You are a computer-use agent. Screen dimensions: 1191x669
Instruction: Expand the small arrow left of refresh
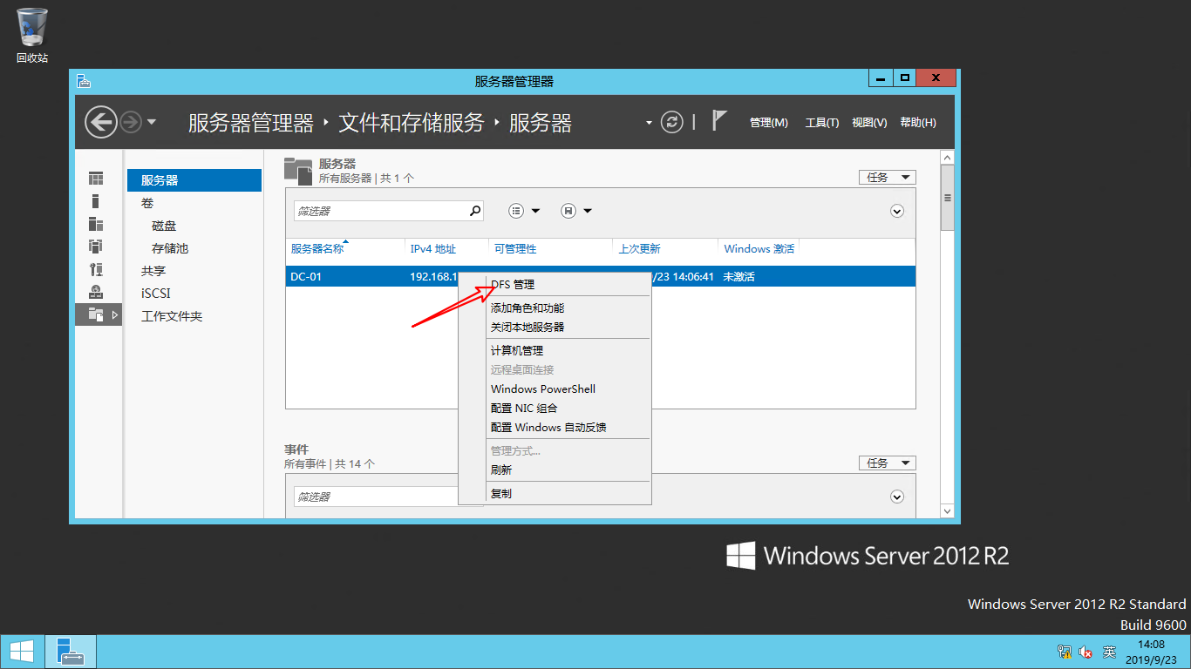coord(649,123)
